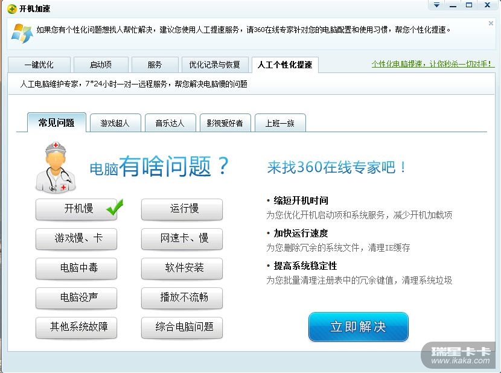Choose the 电脑中毒 problem button
Screen dimensions: 501x373
click(x=77, y=268)
